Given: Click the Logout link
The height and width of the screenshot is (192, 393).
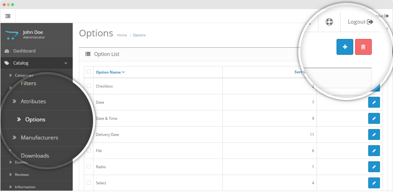Looking at the screenshot, I should click(360, 22).
